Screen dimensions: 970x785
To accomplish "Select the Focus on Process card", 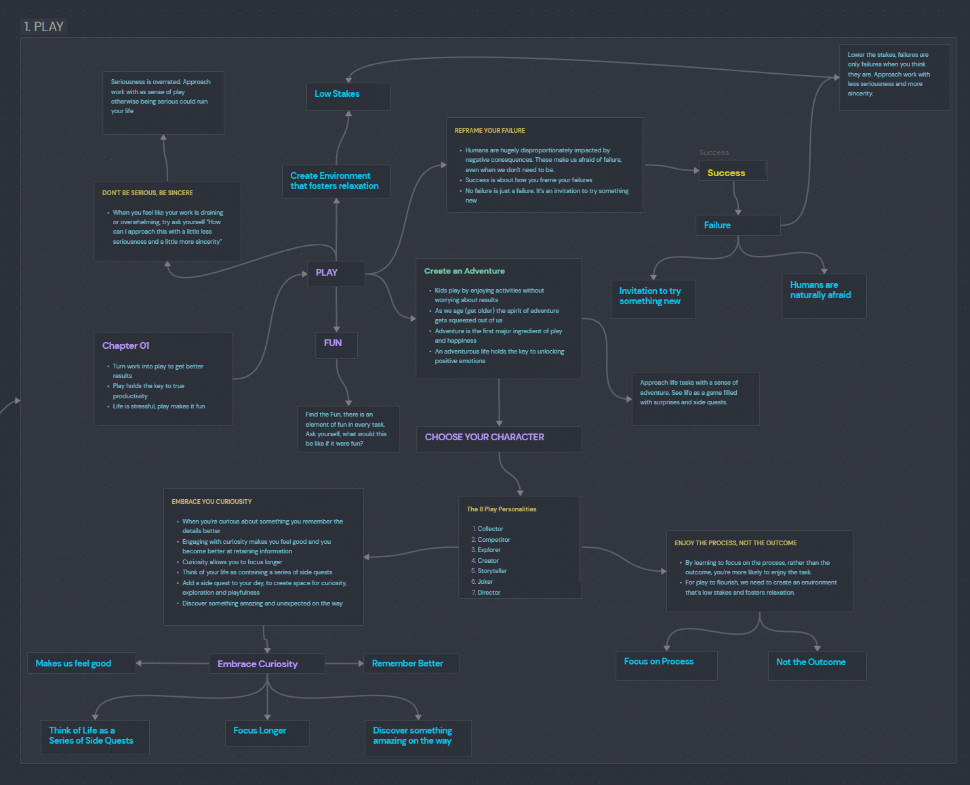I will point(666,665).
